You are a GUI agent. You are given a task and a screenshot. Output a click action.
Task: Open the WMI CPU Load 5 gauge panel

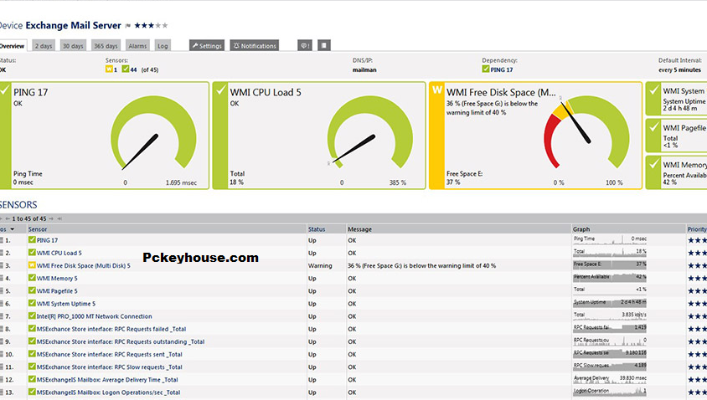(319, 135)
